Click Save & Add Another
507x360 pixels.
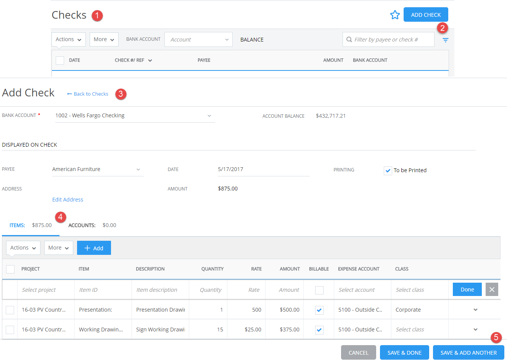468,352
